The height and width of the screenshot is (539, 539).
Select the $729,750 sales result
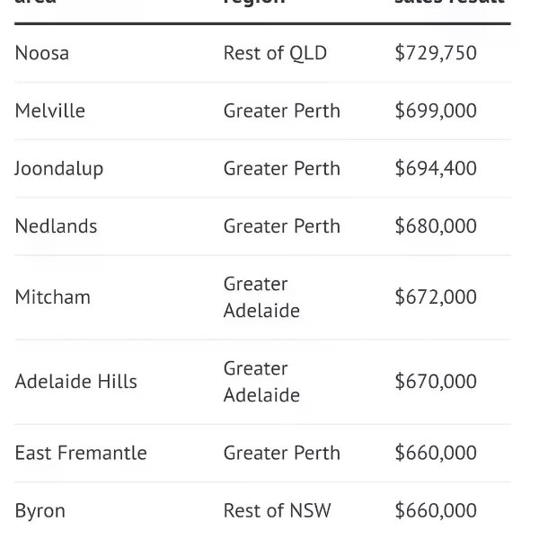click(436, 53)
